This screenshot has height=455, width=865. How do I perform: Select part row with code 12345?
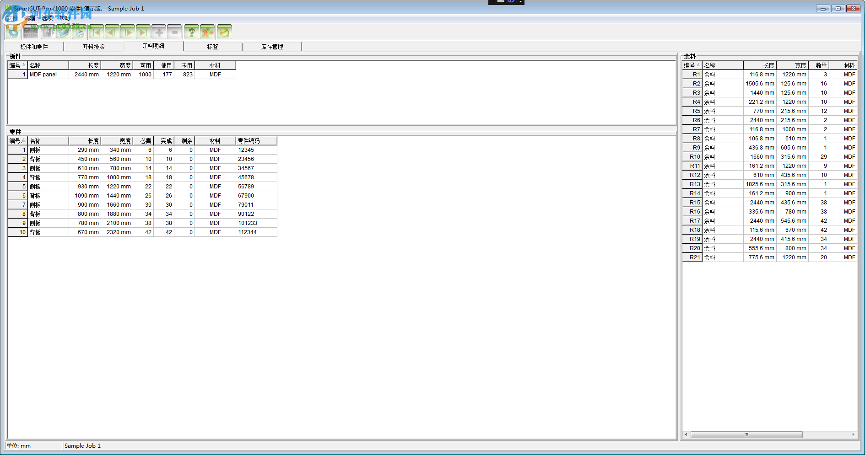click(142, 150)
